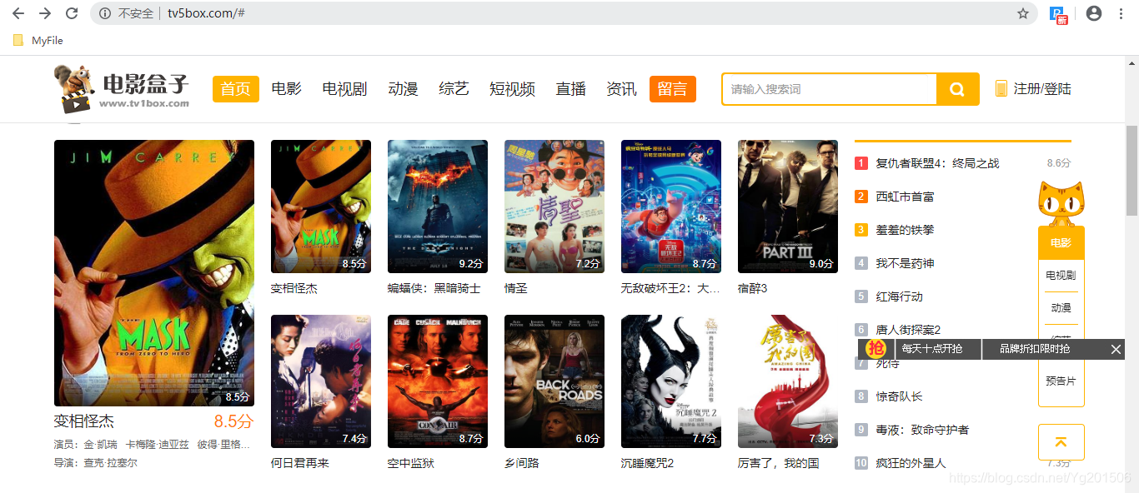Open the 综艺 navigation tab

454,89
